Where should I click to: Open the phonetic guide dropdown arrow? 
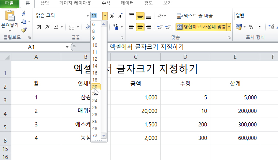click(121, 27)
